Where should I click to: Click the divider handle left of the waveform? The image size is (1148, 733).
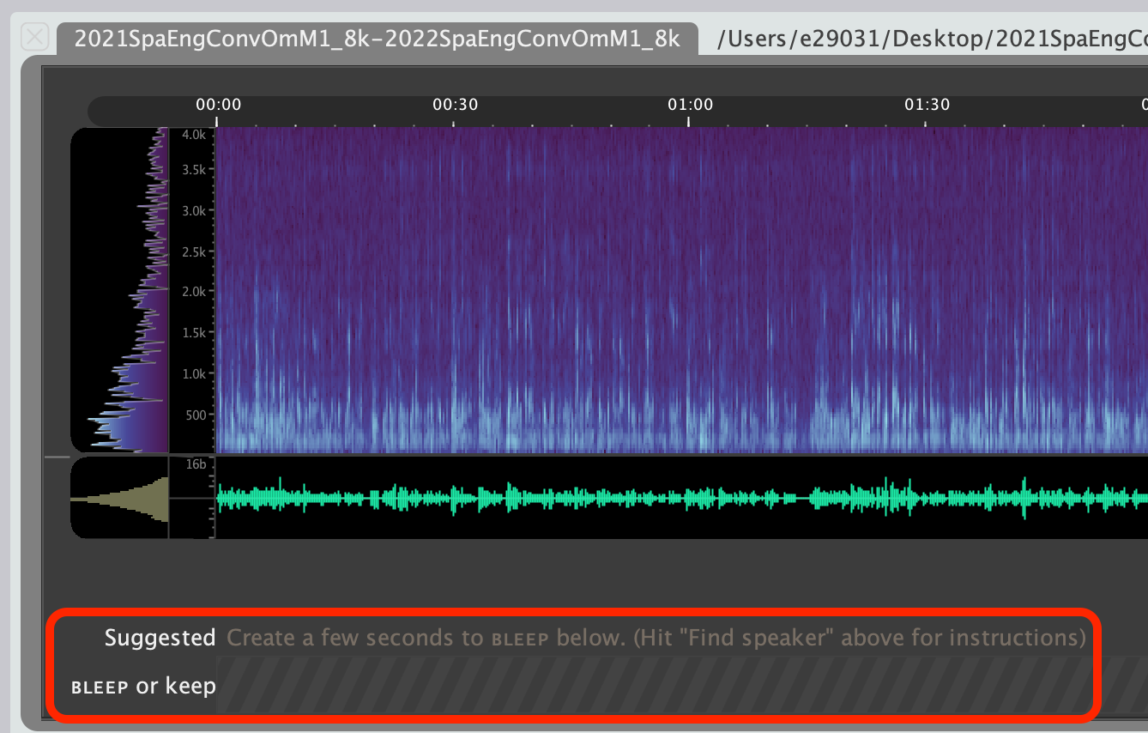tap(57, 457)
